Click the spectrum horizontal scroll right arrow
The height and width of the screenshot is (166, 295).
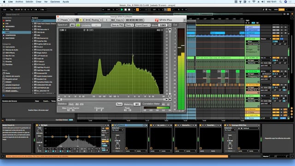click(166, 100)
